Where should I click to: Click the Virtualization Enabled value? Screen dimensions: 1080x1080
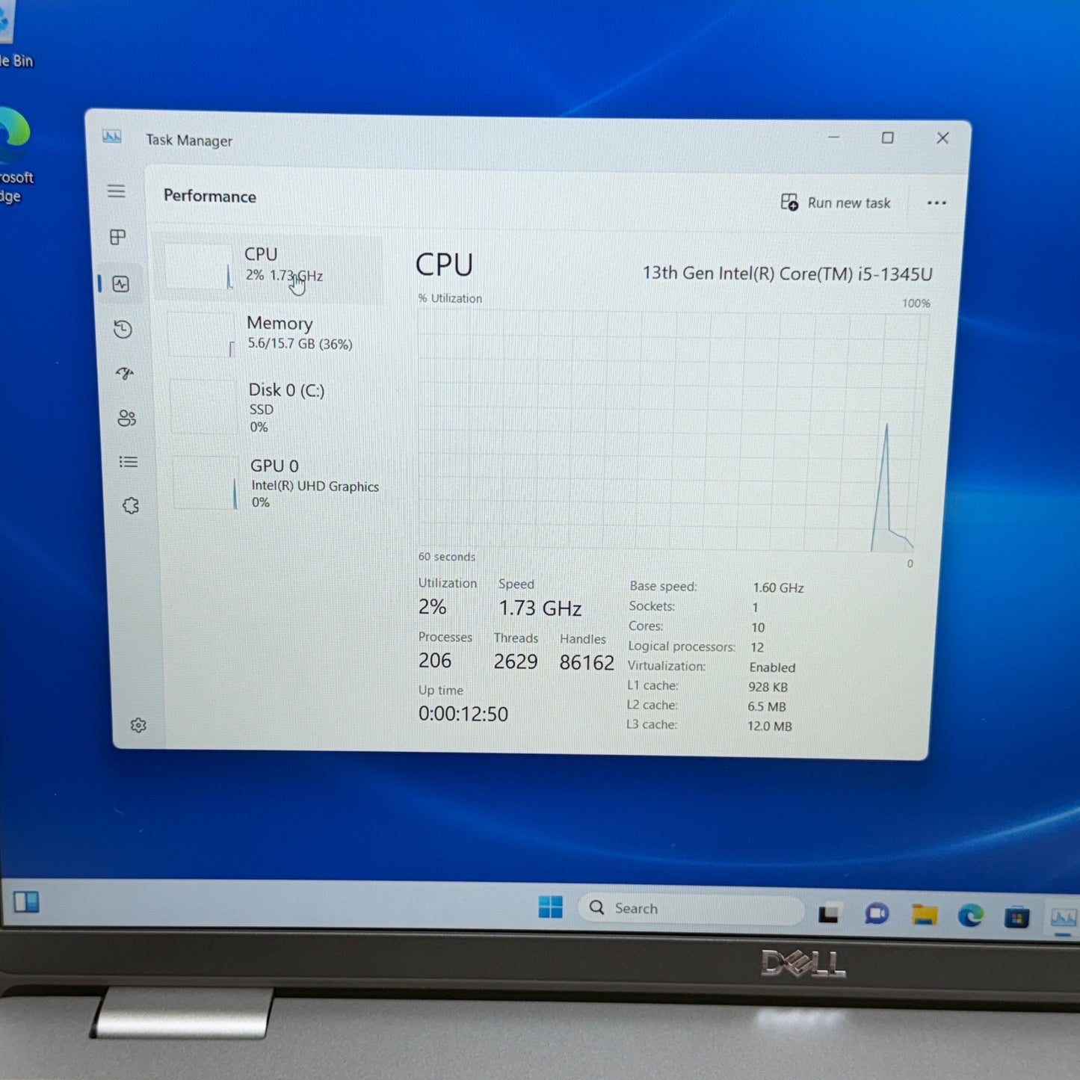pyautogui.click(x=772, y=667)
